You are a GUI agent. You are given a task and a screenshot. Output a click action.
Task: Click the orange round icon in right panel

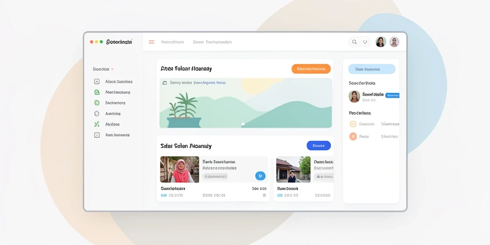point(353,136)
